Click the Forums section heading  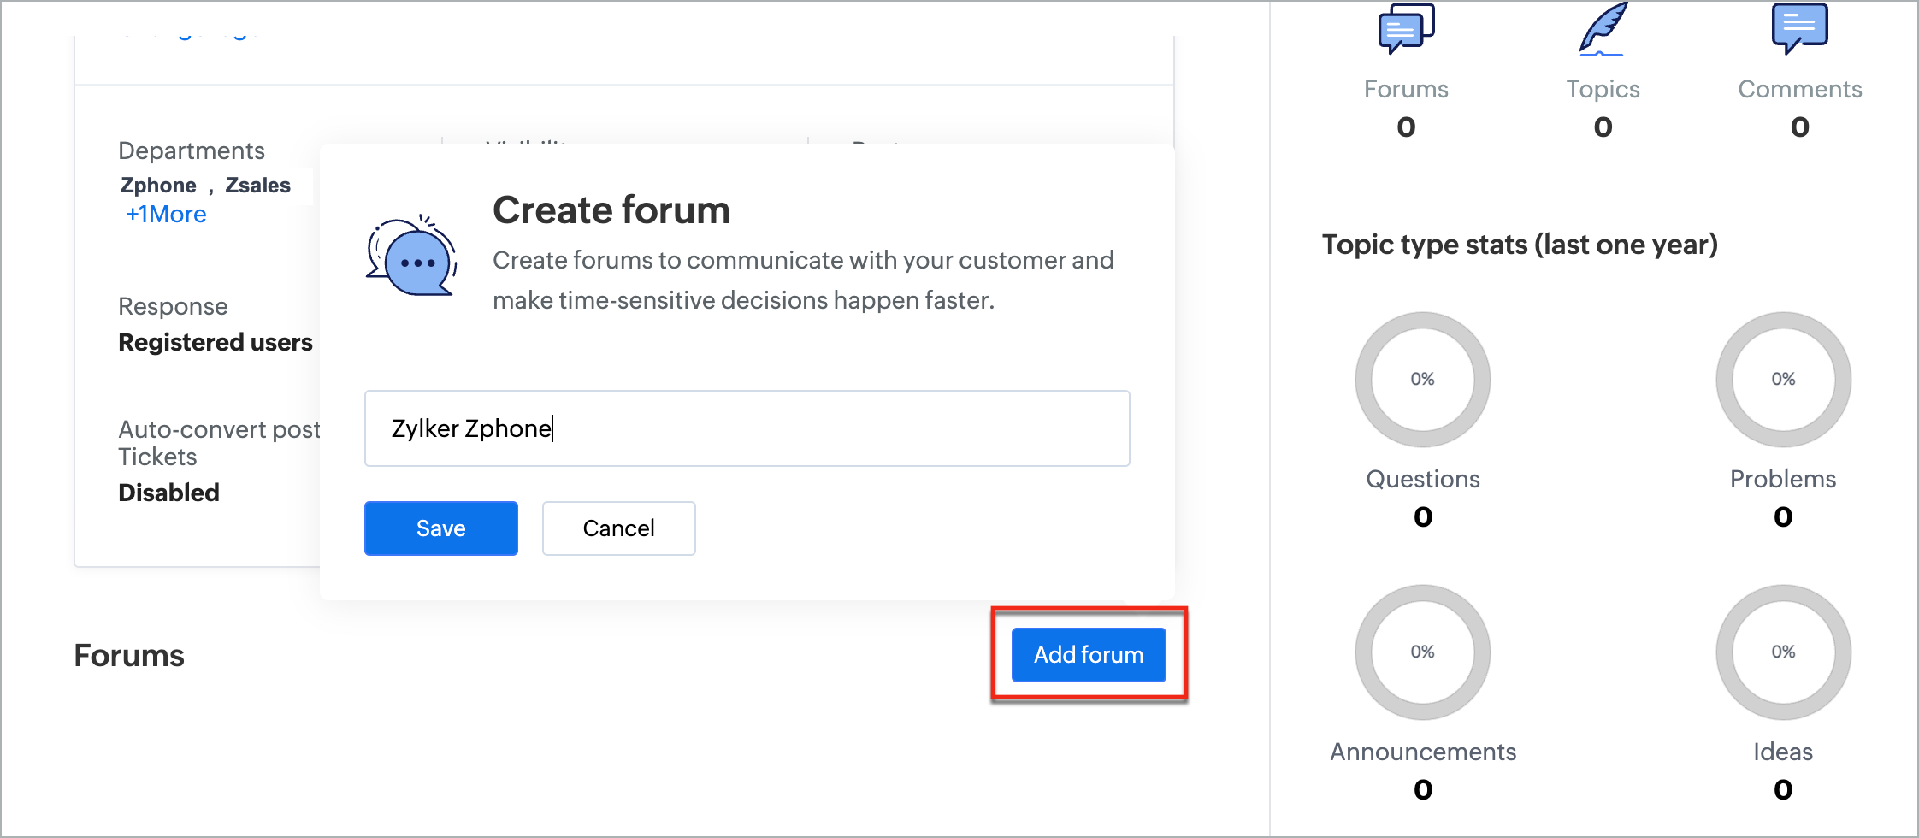click(129, 656)
